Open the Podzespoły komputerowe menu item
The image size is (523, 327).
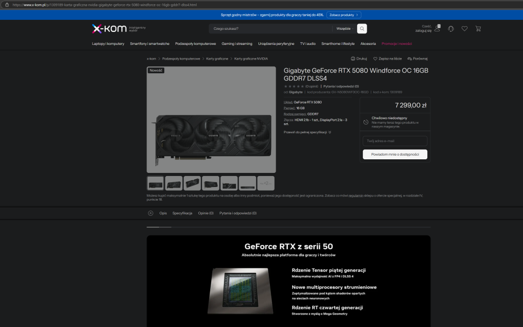(x=196, y=44)
